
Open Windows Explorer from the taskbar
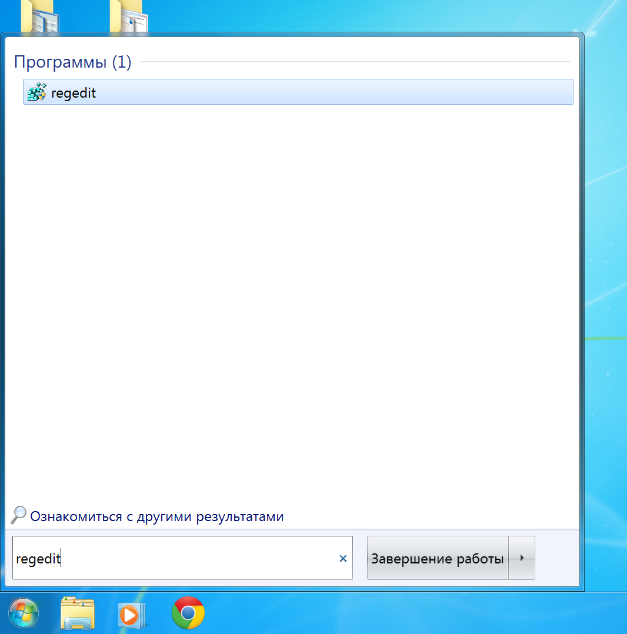[78, 613]
